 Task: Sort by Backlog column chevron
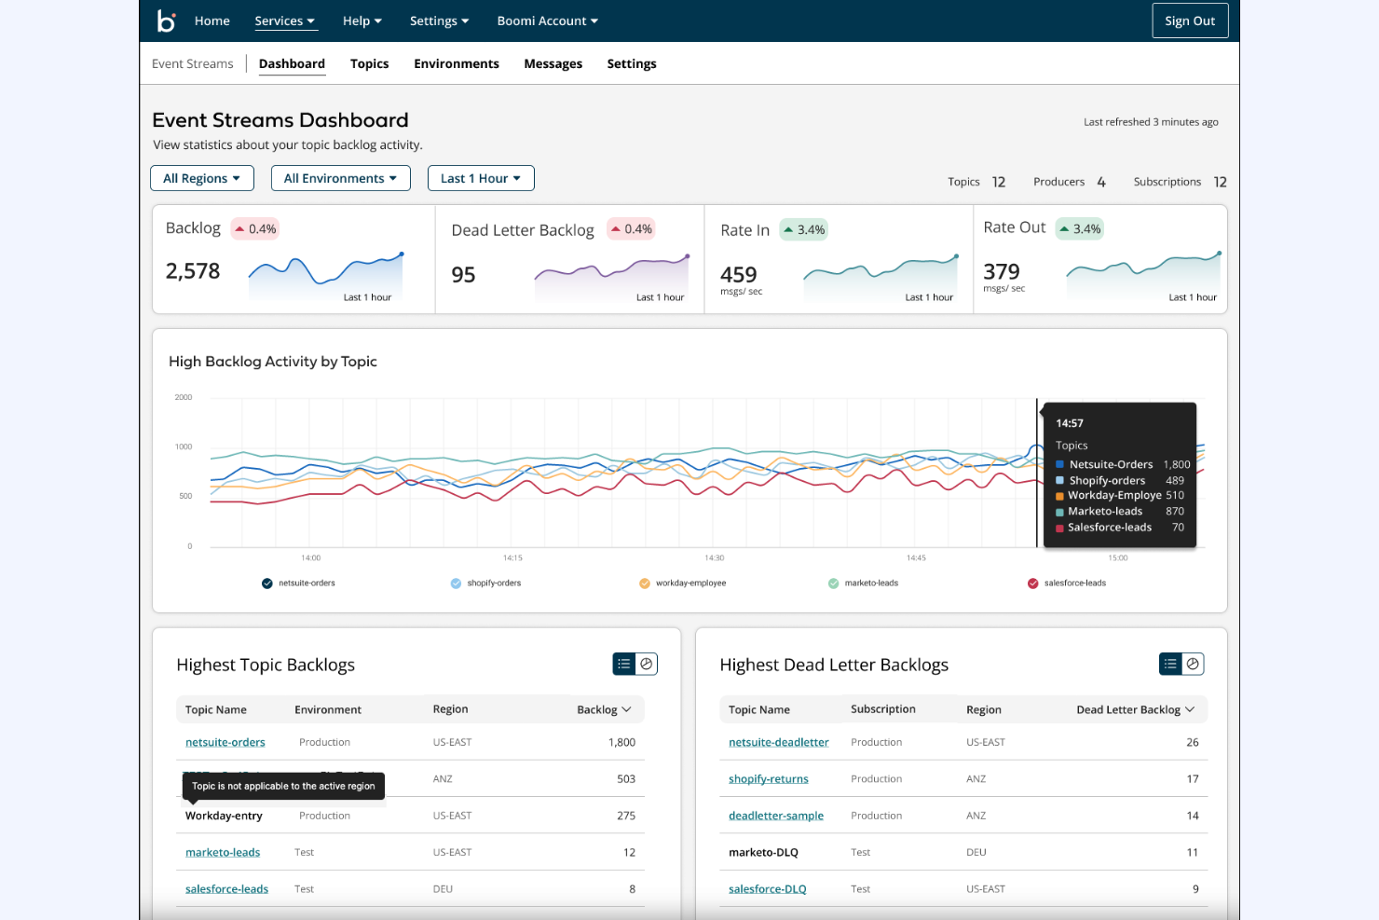pyautogui.click(x=627, y=709)
